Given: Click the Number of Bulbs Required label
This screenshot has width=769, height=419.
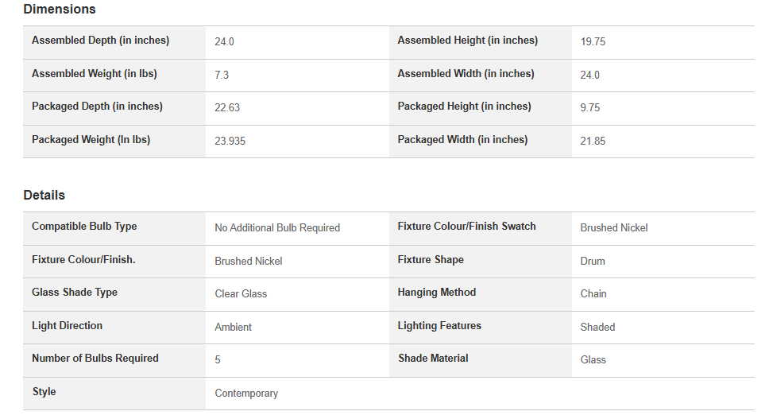Looking at the screenshot, I should (95, 358).
